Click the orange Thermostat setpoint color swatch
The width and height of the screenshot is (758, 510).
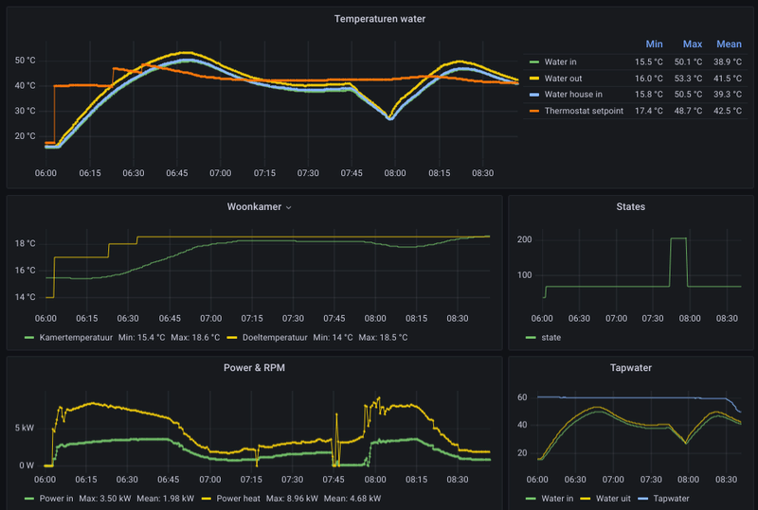click(x=534, y=111)
